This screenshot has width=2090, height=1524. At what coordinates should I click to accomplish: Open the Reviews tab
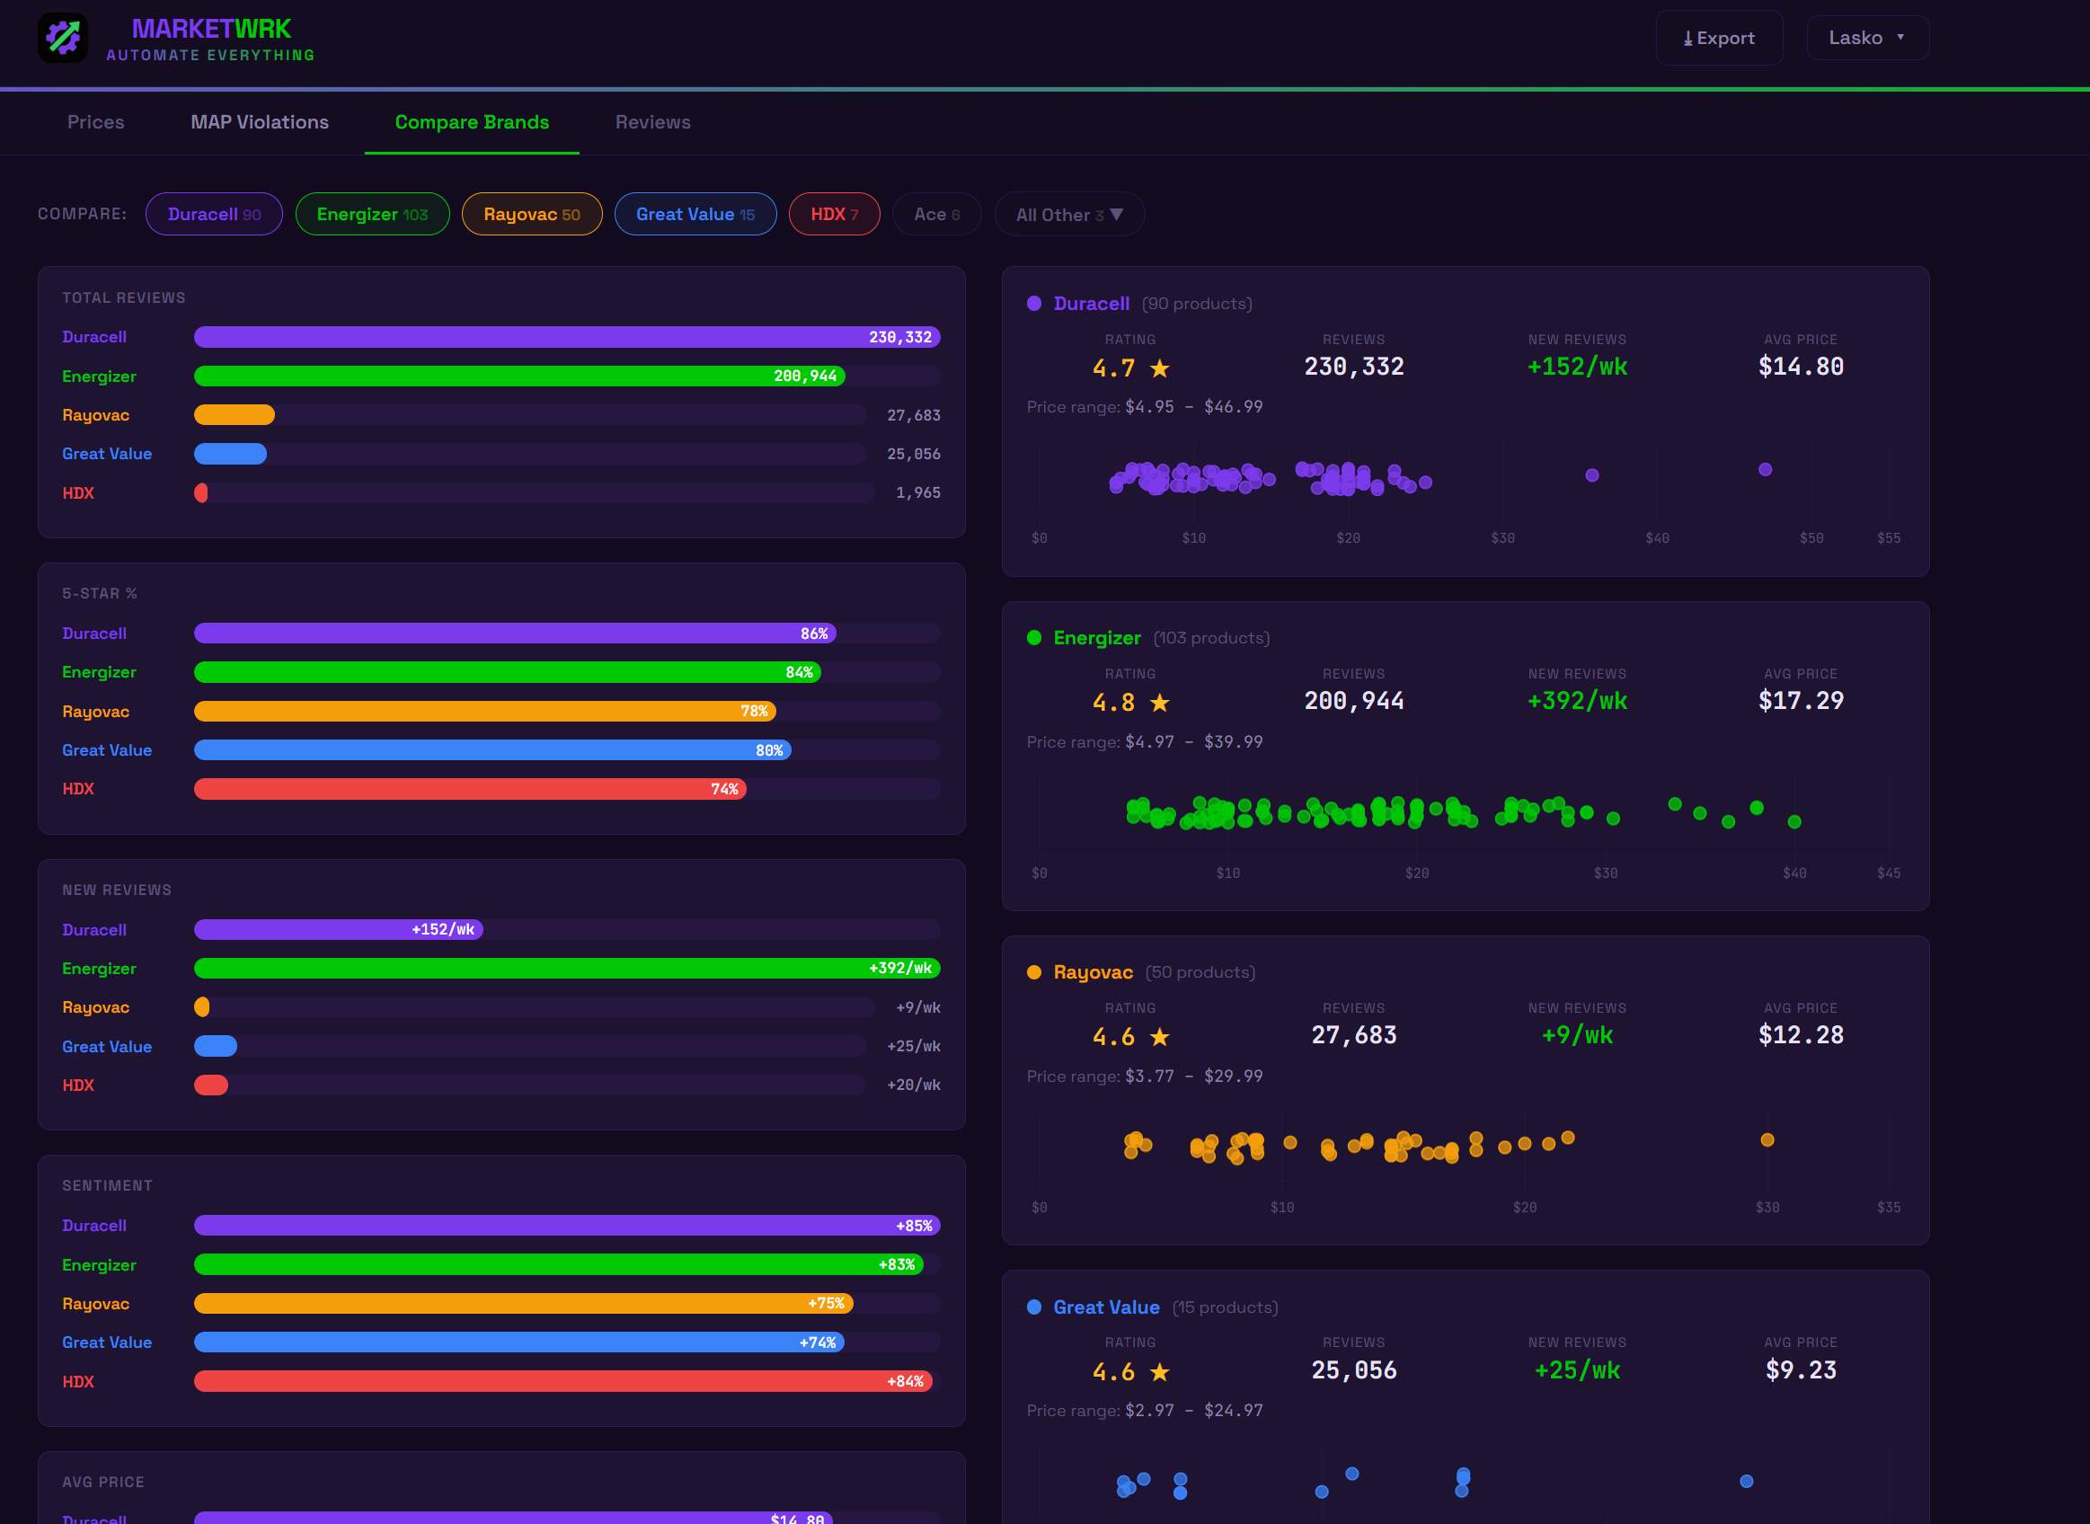tap(652, 122)
